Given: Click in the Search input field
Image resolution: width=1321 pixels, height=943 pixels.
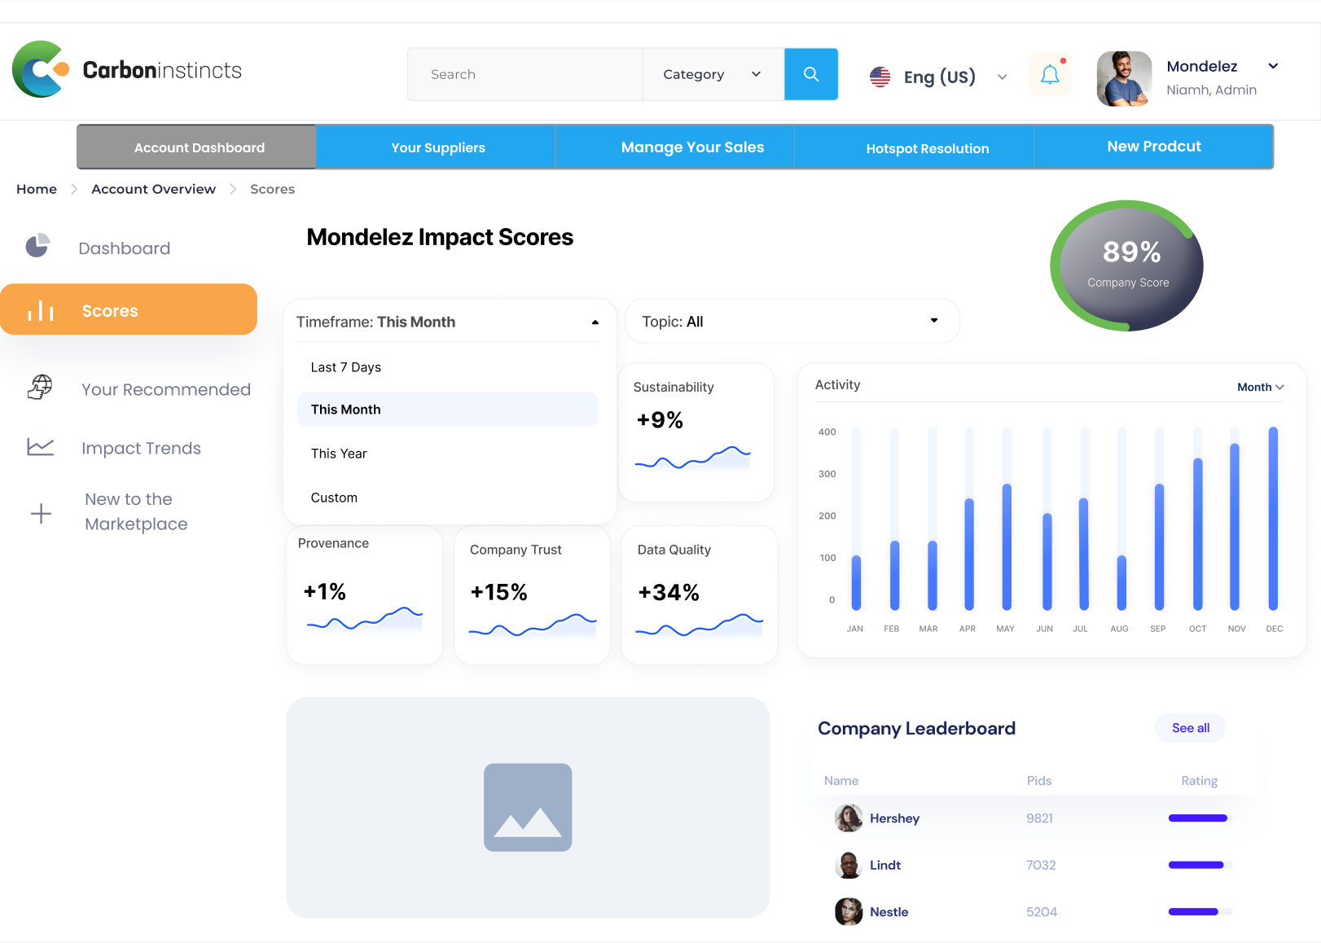Looking at the screenshot, I should [525, 74].
